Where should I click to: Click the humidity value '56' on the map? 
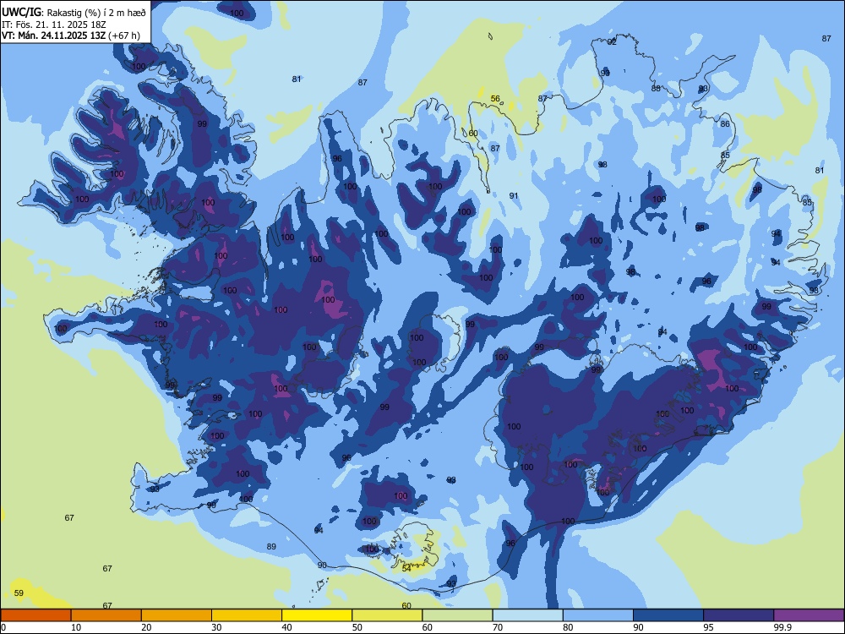click(x=495, y=99)
